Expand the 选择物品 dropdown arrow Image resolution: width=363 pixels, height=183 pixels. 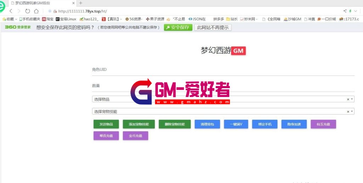(x=352, y=99)
